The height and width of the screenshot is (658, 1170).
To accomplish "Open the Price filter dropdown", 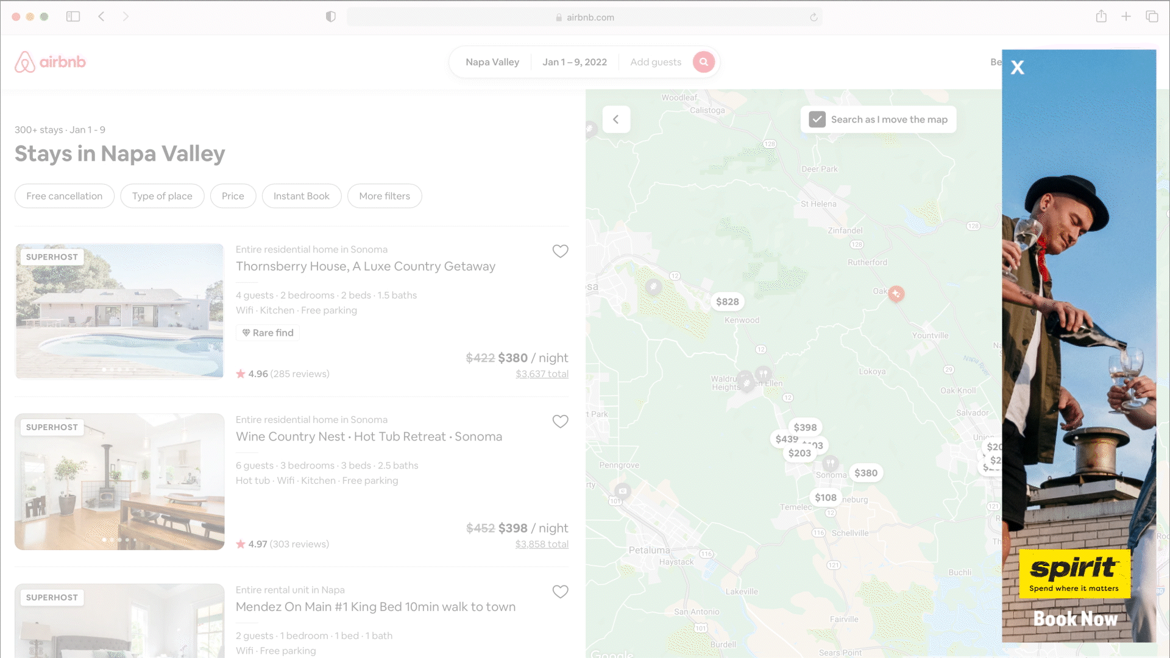I will [233, 196].
